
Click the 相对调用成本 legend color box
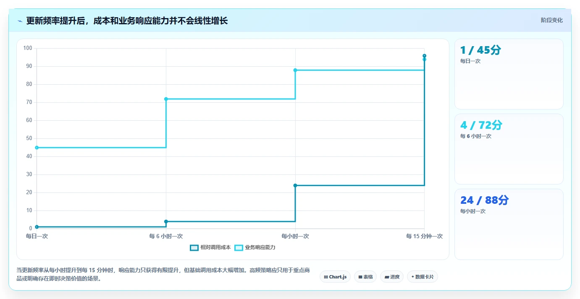(x=194, y=247)
